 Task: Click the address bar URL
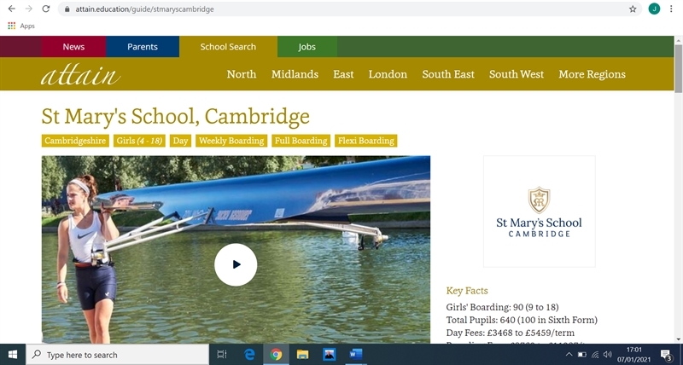(144, 9)
